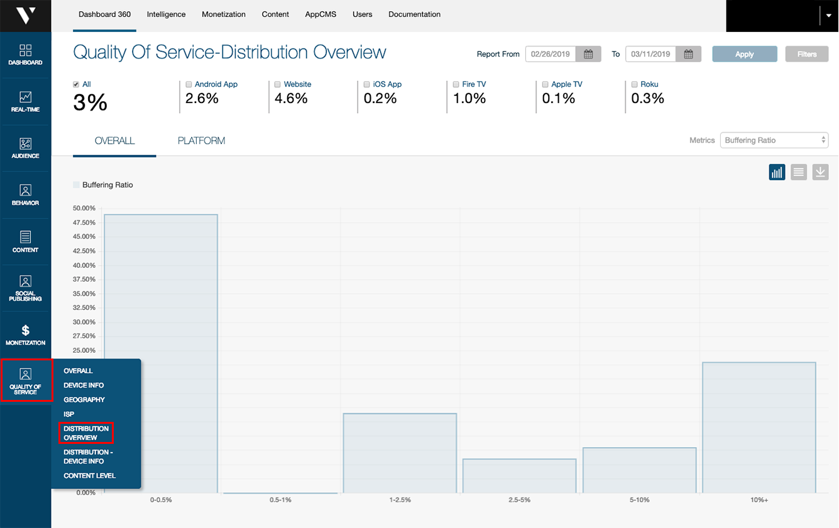
Task: Click the 5-10% bar in chart
Action: coord(639,470)
